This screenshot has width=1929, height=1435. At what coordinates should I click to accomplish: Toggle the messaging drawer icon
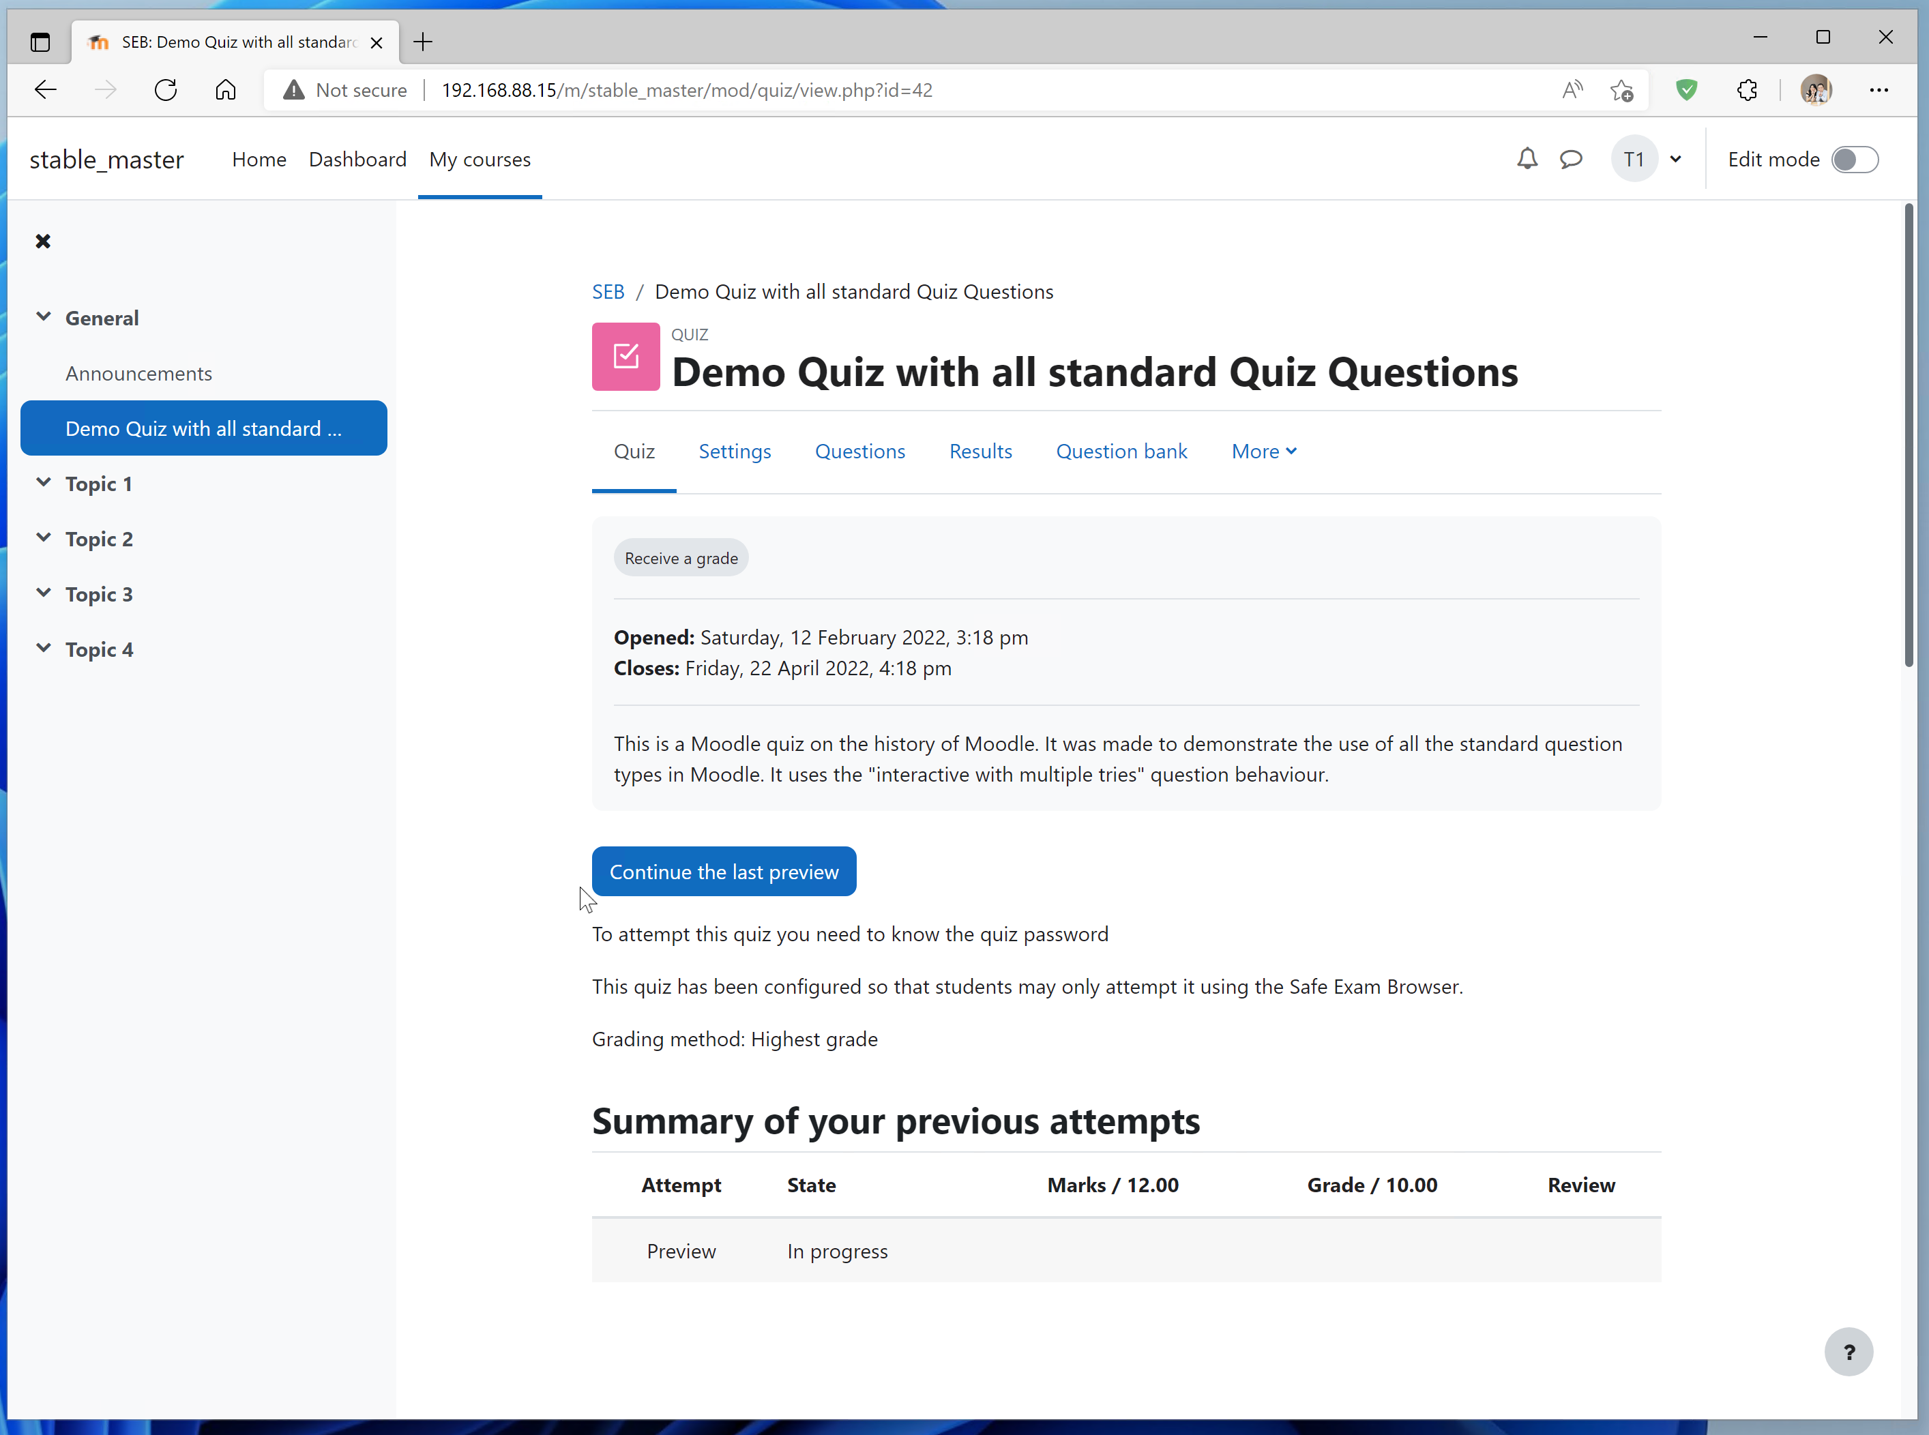point(1570,159)
